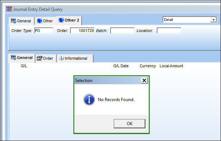
Task: Click the Journal Entry Detail Query window icon
Action: [9, 9]
